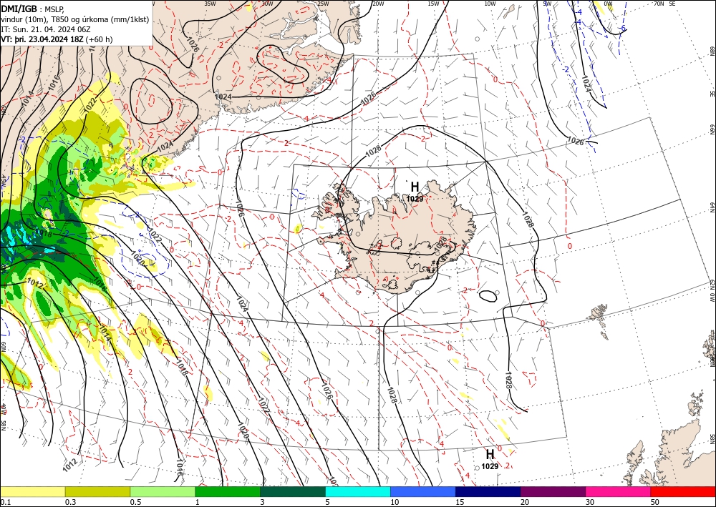Viewport: 716px width, 507px height.
Task: Choose the navy 15–20 legend swatch
Action: [488, 491]
